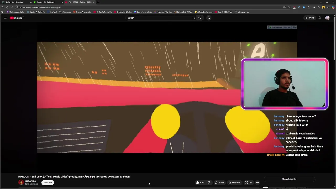Open YouTube notifications bell
This screenshot has width=336, height=189.
(320, 18)
